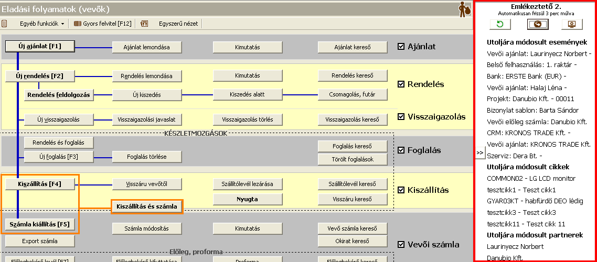Toggle the Rendelés checkbox
This screenshot has height=262, width=597.
click(401, 84)
